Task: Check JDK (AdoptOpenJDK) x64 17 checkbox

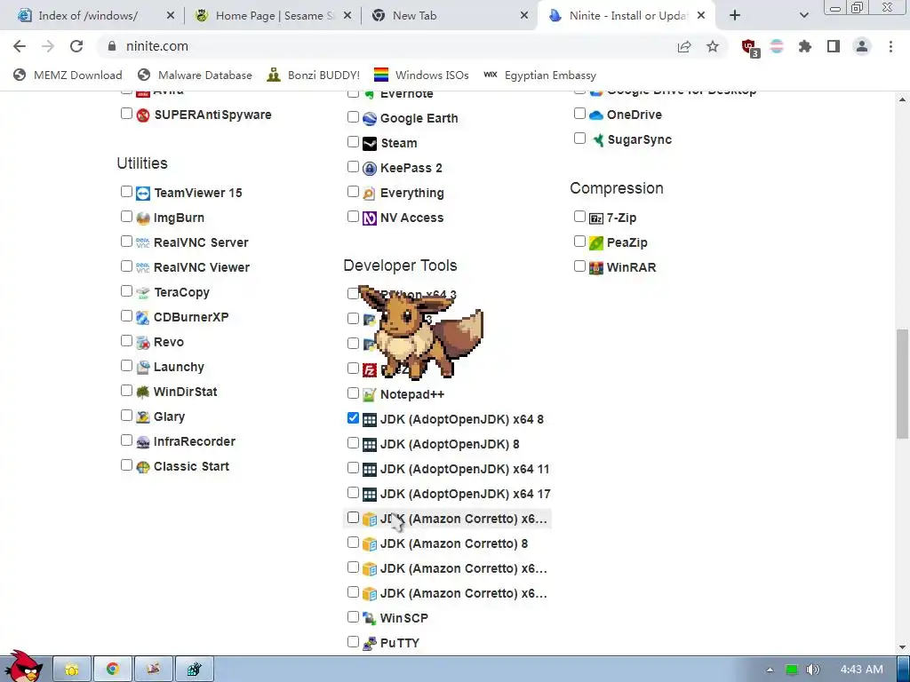Action: (353, 493)
